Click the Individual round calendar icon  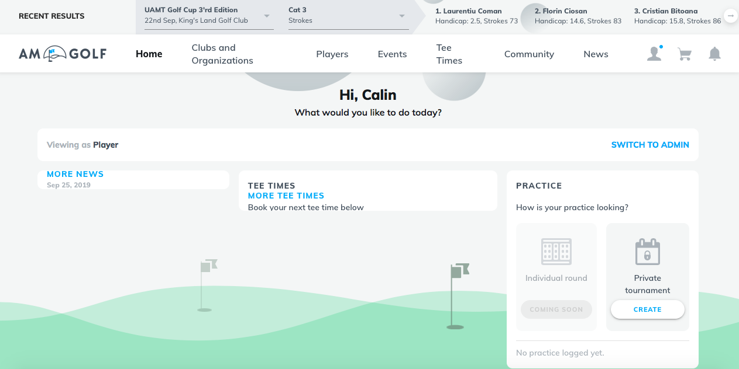(556, 252)
